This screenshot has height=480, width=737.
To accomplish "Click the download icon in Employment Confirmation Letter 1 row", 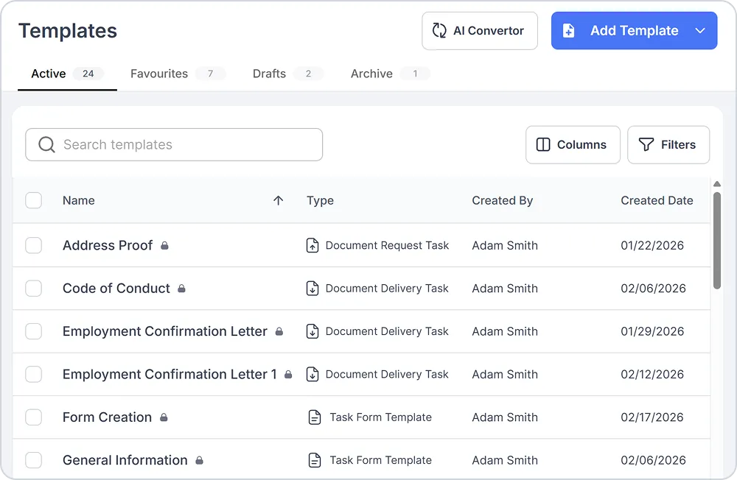I will point(312,374).
